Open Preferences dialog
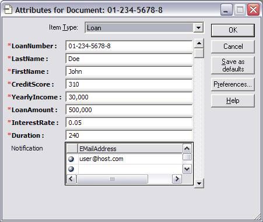263x222 pixels. point(233,84)
